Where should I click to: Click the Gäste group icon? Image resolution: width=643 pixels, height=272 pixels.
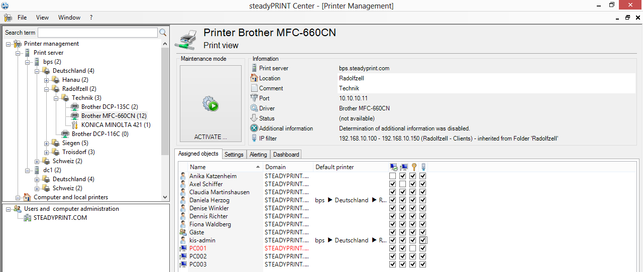point(184,232)
